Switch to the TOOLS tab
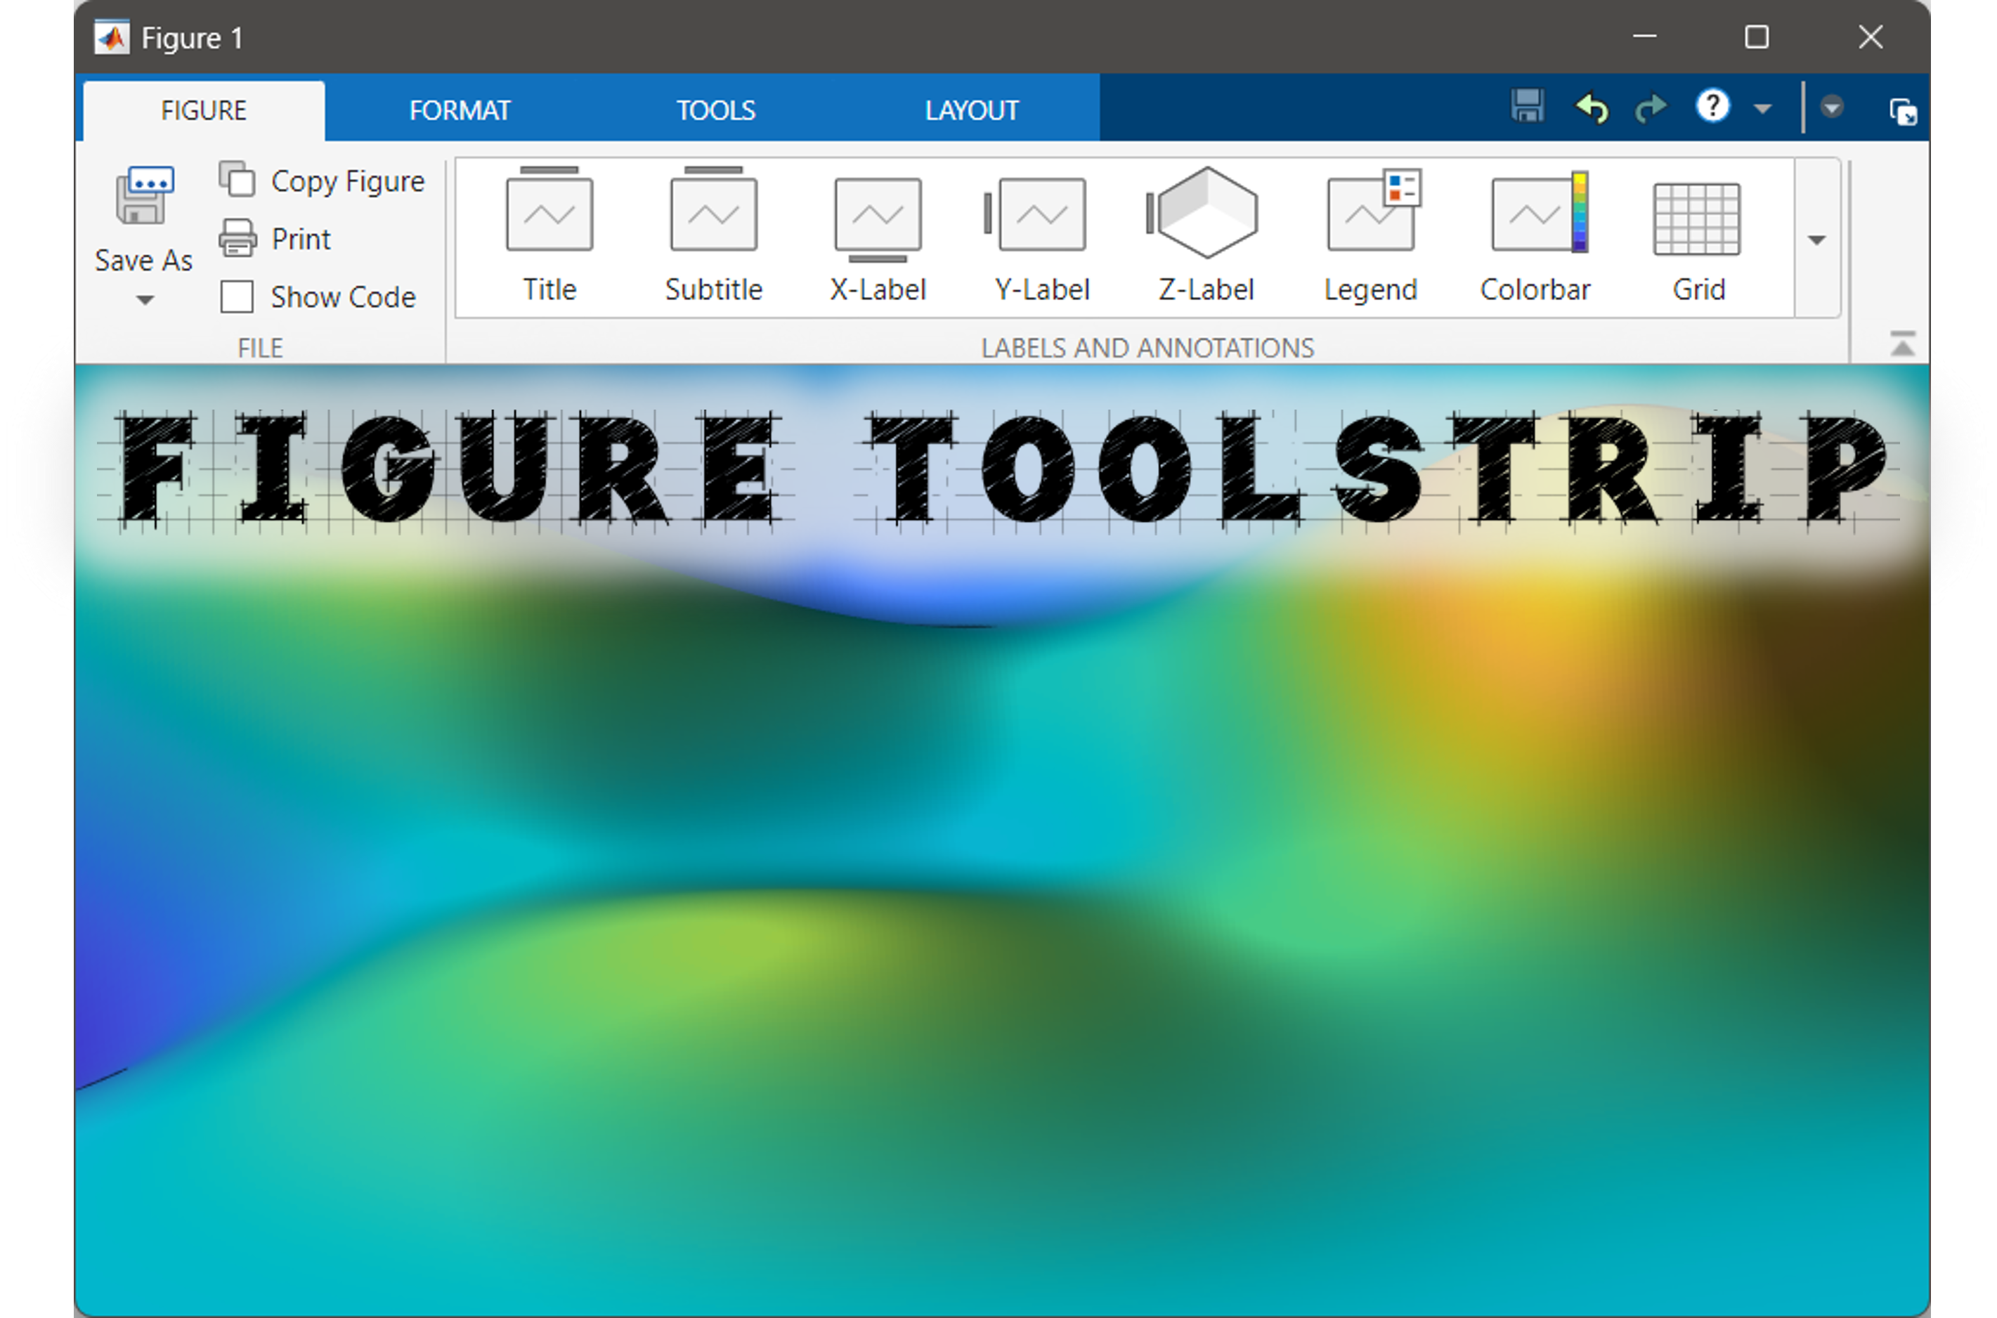The image size is (1997, 1318). pyautogui.click(x=715, y=110)
